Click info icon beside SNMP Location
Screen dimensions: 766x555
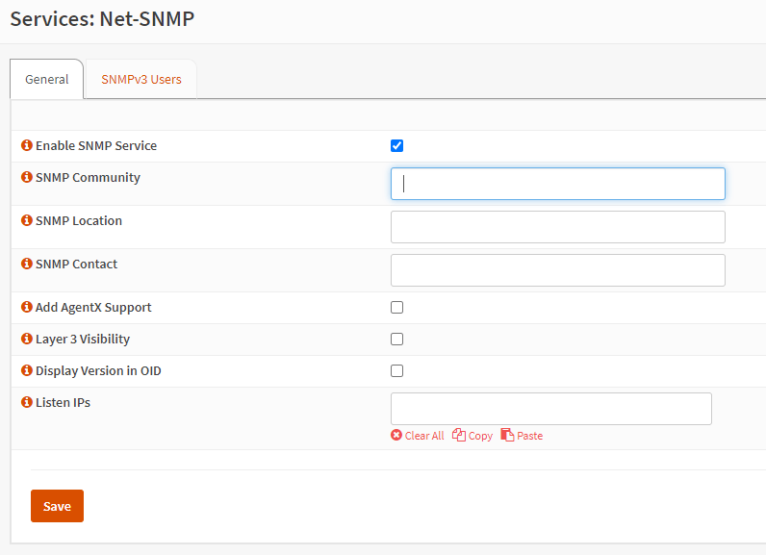pyautogui.click(x=26, y=220)
